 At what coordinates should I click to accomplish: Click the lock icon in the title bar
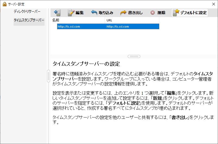[x=5, y=4]
